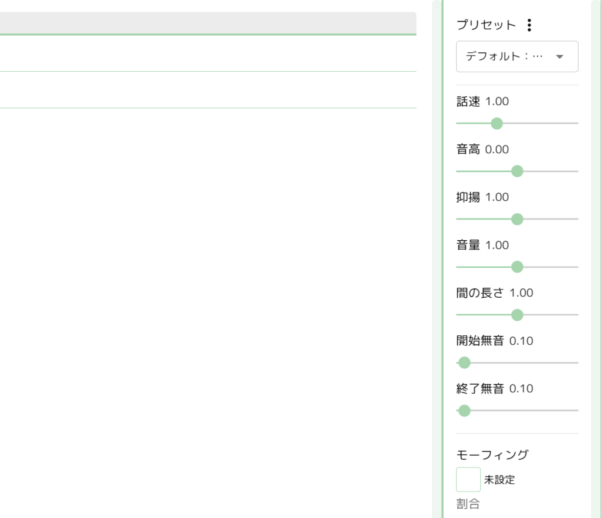Click the first empty text row
This screenshot has width=601, height=518.
pos(208,53)
